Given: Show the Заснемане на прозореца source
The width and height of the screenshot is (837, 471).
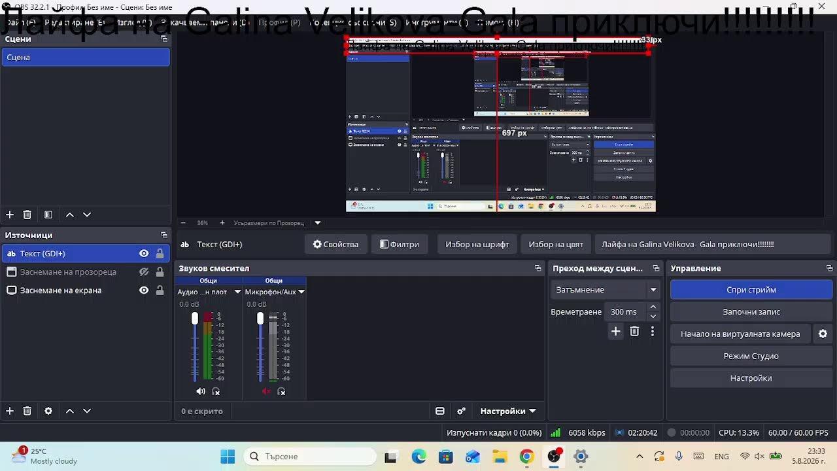Looking at the screenshot, I should coord(144,272).
